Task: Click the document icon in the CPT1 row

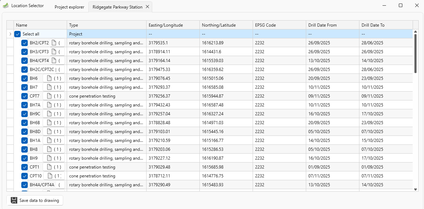Action: [x=49, y=167]
